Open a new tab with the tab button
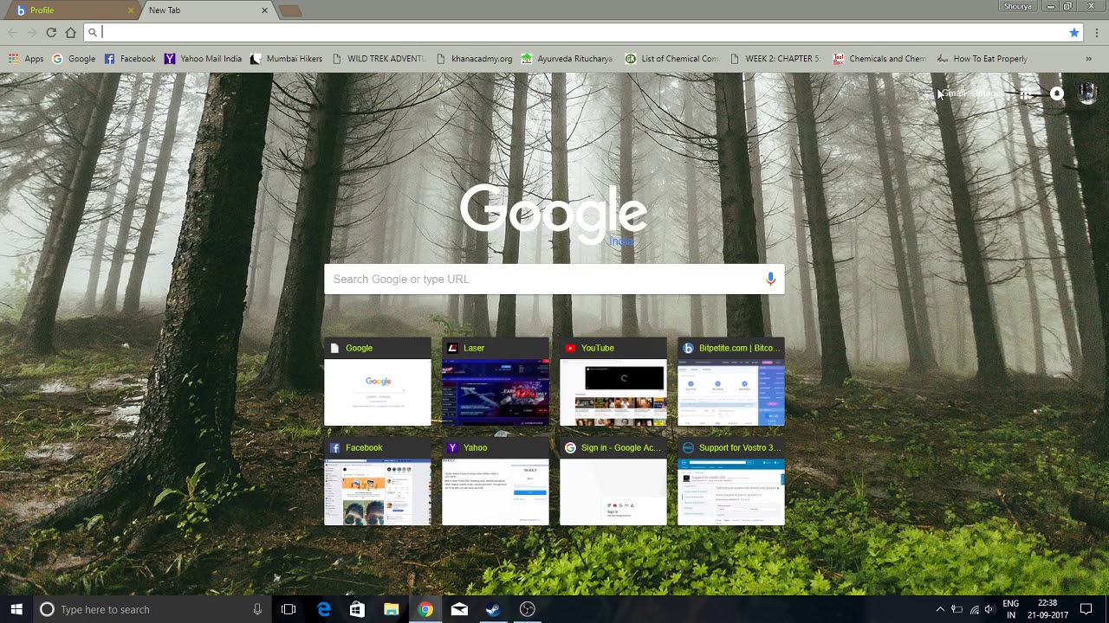Image resolution: width=1109 pixels, height=623 pixels. (x=290, y=10)
